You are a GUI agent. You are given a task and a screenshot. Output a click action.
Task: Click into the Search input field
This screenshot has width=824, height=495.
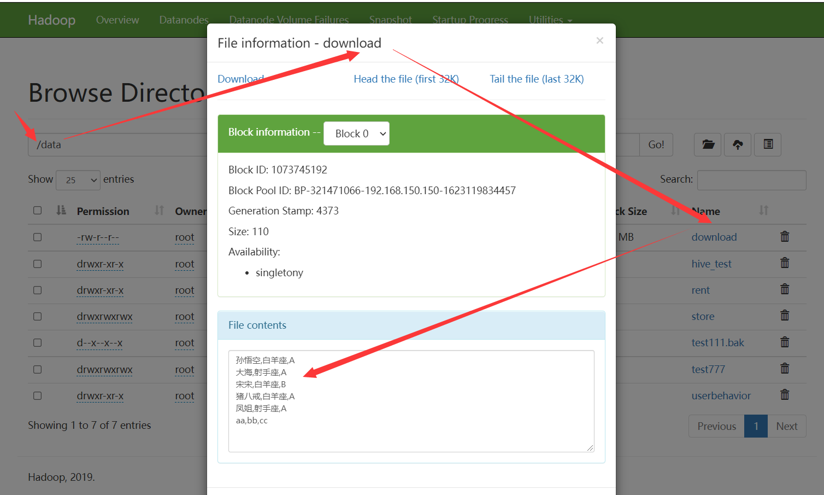point(751,180)
